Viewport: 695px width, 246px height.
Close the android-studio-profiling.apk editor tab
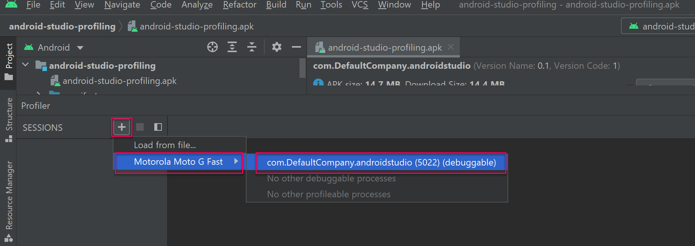(x=451, y=47)
